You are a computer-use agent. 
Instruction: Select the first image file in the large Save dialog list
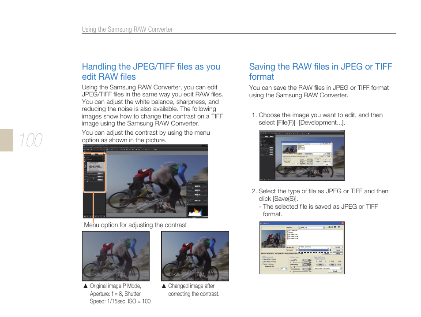[293, 235]
